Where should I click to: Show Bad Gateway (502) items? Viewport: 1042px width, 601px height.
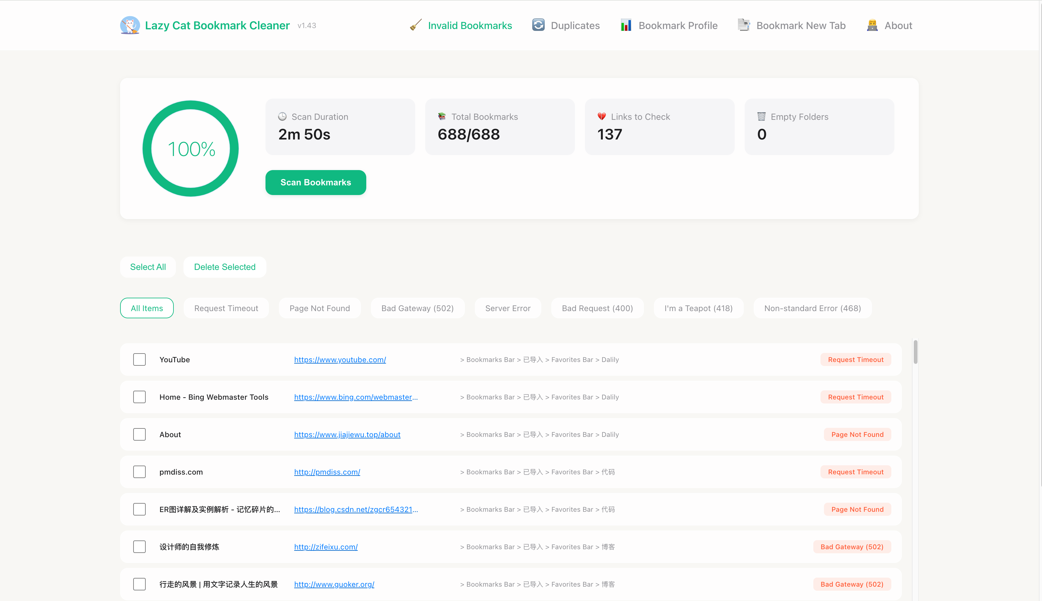(417, 308)
